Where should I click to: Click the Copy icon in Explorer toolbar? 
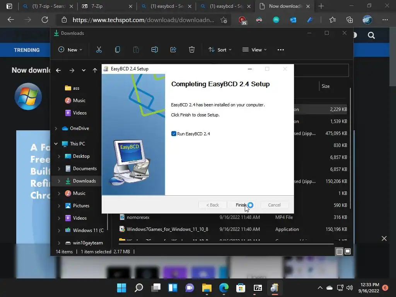coord(118,50)
